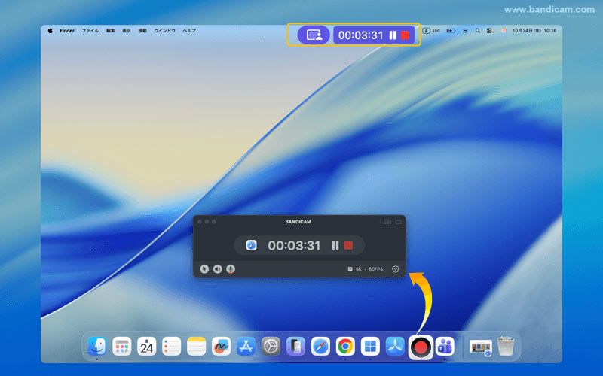Click the video list icon in Bandicam title bar
The width and height of the screenshot is (603, 376).
[x=387, y=222]
